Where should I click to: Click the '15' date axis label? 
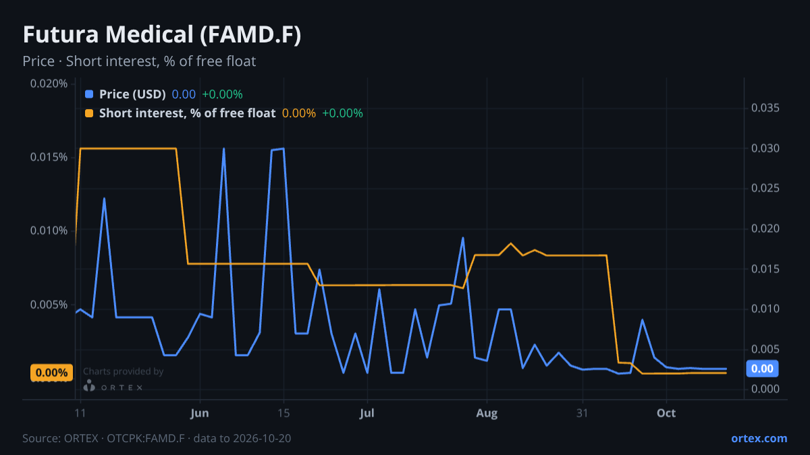(283, 413)
